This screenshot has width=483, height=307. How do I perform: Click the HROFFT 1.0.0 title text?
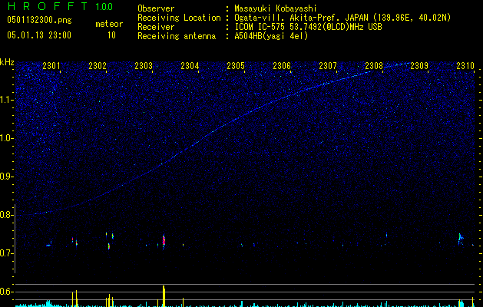click(x=60, y=6)
